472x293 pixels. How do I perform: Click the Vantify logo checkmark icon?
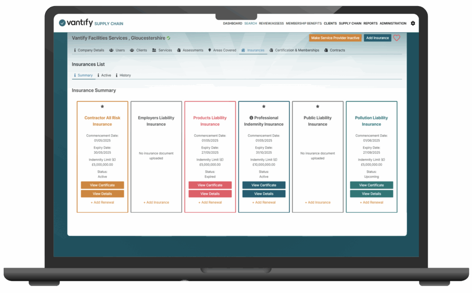63,23
